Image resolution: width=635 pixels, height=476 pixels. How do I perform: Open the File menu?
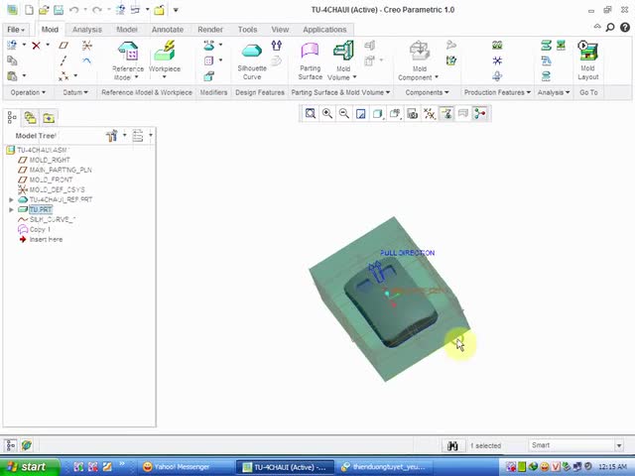click(x=16, y=30)
